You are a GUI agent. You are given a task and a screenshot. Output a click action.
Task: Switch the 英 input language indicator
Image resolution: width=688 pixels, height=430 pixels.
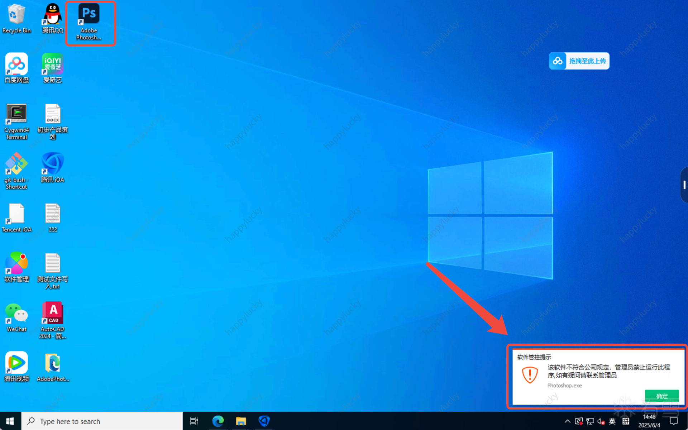(612, 421)
